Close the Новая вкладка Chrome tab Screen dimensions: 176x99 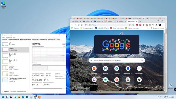tap(136, 21)
